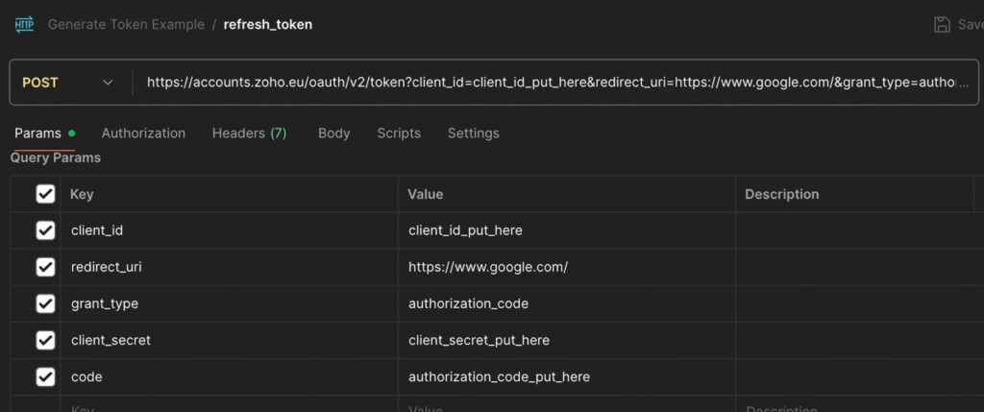Click the refresh_token request name
Image resolution: width=984 pixels, height=412 pixels.
point(268,24)
